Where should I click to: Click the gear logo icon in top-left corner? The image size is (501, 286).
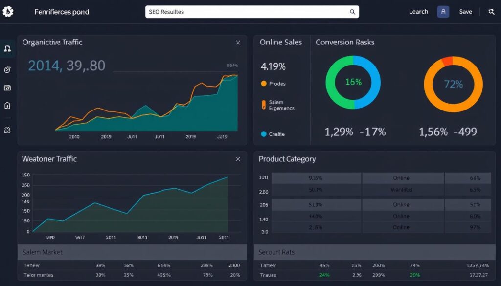8,11
